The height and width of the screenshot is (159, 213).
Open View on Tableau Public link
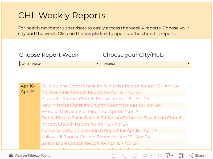(32, 156)
